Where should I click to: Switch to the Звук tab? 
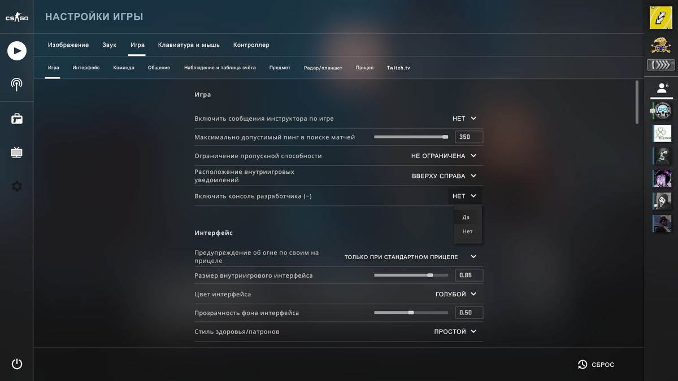pyautogui.click(x=110, y=45)
